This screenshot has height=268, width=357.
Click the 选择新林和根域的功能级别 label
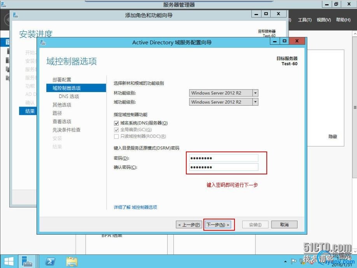(139, 83)
